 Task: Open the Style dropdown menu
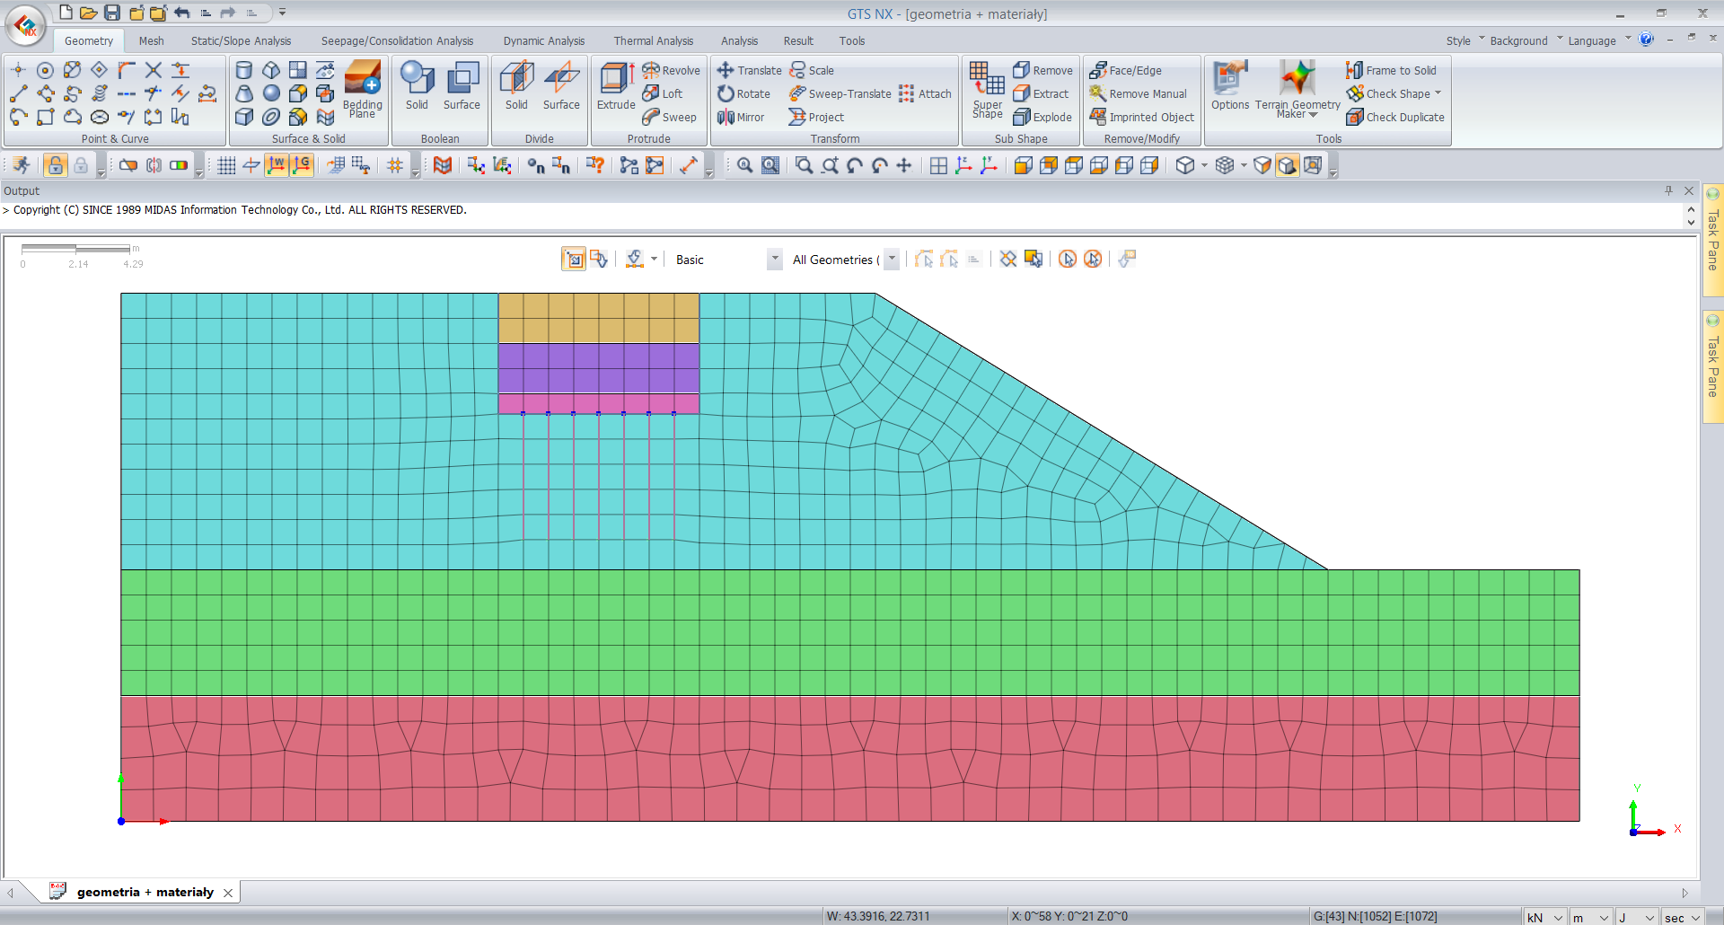point(1465,40)
